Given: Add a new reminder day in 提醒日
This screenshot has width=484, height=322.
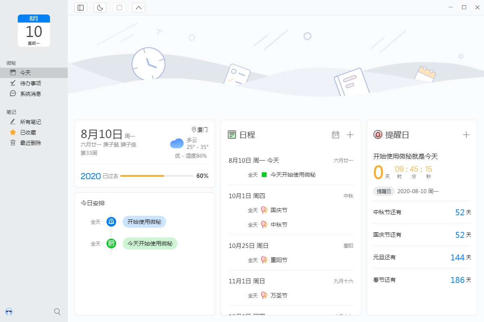Looking at the screenshot, I should point(466,135).
